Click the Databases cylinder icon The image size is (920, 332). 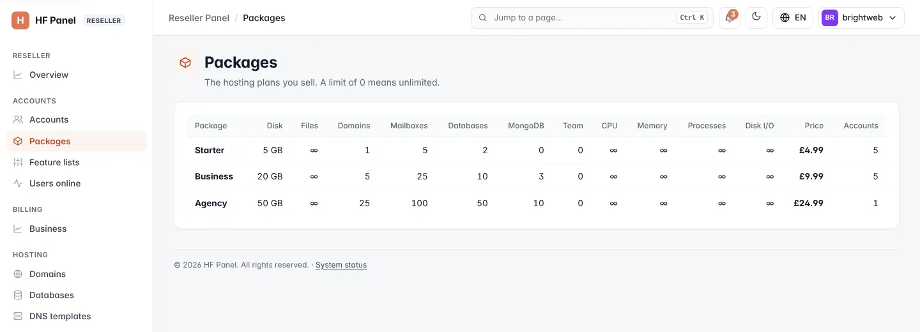18,295
